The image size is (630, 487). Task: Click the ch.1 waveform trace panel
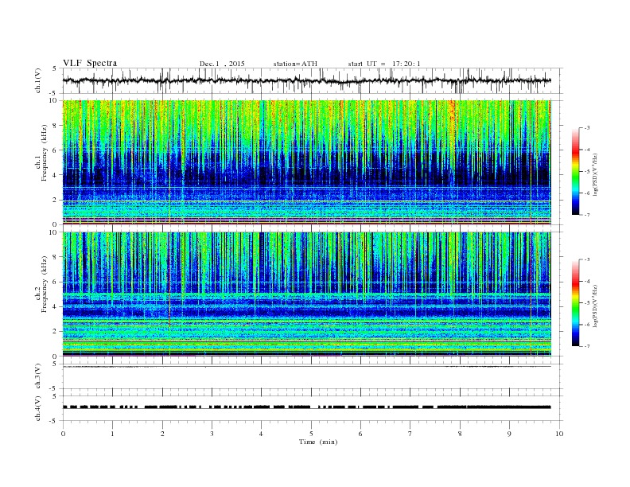click(x=312, y=80)
